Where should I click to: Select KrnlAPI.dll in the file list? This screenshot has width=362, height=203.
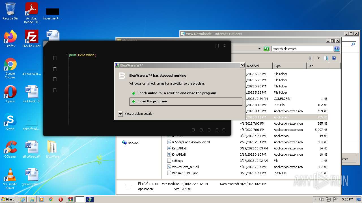tap(179, 155)
